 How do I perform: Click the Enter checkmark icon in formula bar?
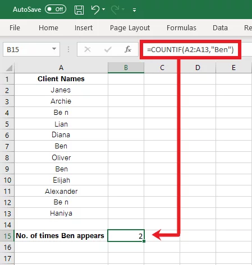[108, 49]
